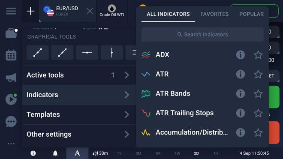Favorite the ADX indicator star
283x159 pixels.
pos(258,55)
